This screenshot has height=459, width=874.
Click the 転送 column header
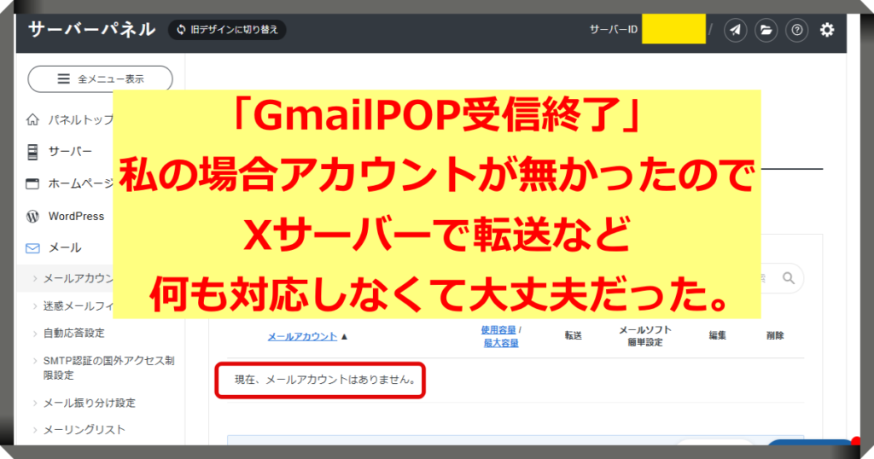pos(573,335)
